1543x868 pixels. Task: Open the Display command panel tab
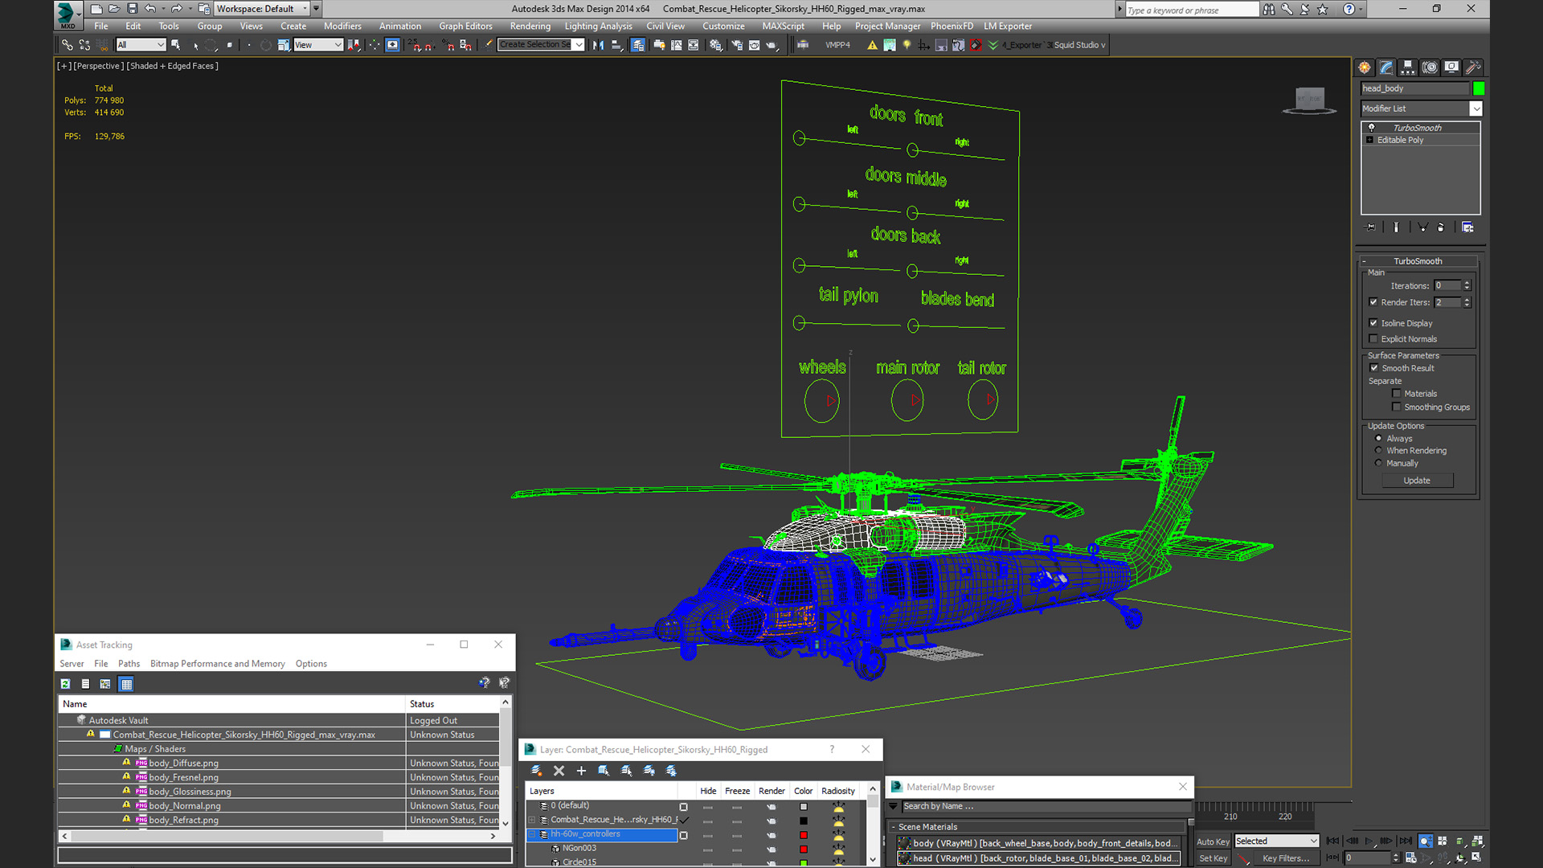pyautogui.click(x=1451, y=68)
